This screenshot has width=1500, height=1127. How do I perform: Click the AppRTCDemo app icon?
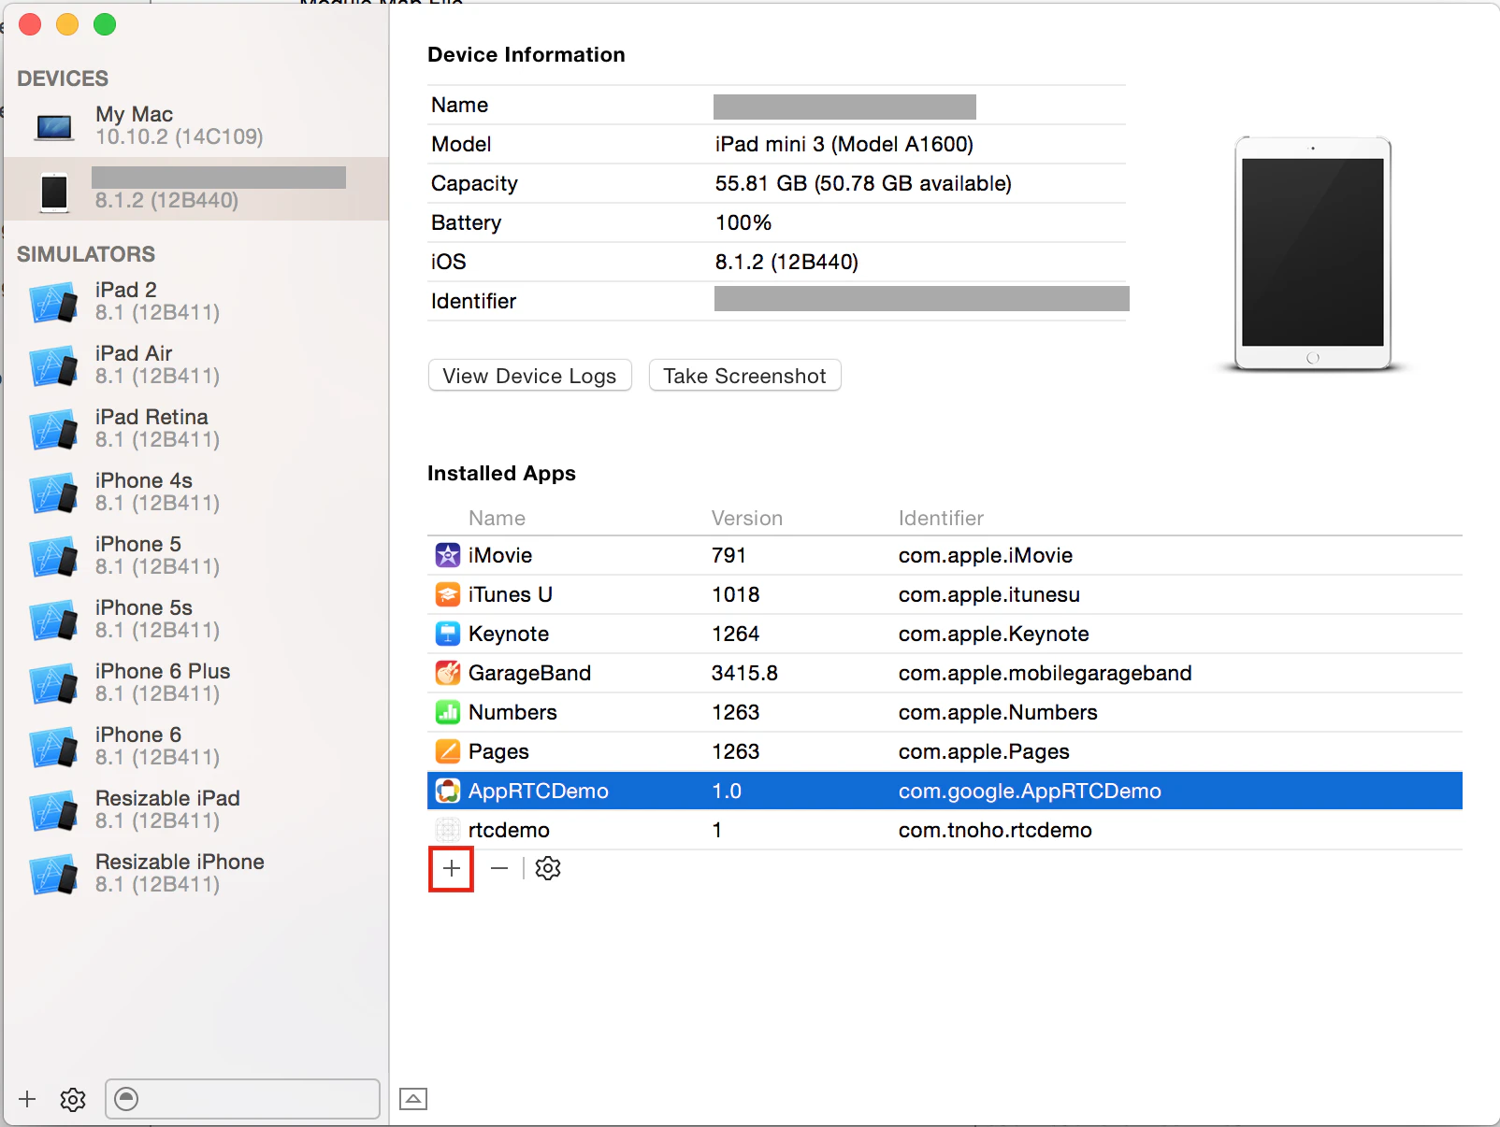(x=448, y=791)
